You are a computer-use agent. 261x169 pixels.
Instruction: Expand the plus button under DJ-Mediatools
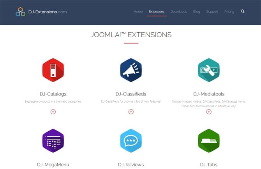point(209,112)
